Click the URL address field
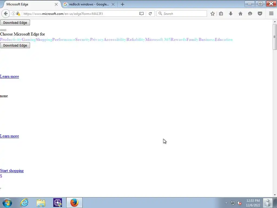This screenshot has width=277, height=208. 80,14
